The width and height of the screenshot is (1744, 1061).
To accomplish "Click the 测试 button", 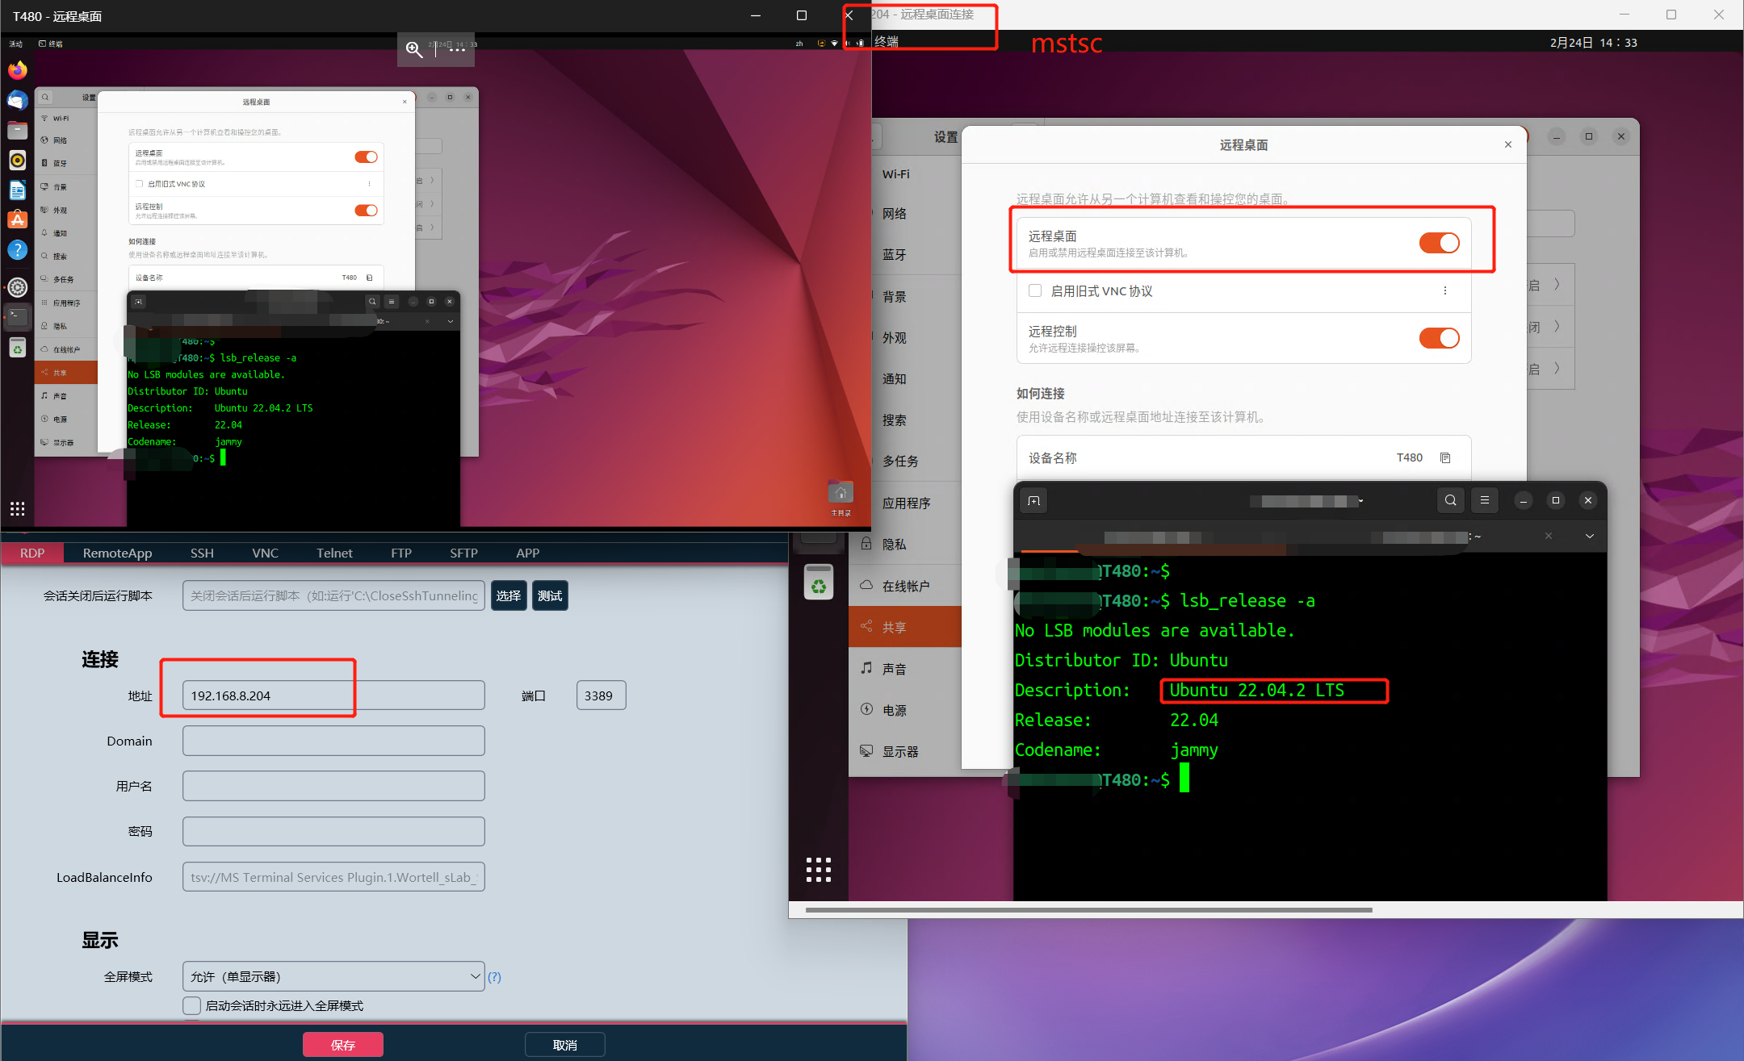I will point(549,595).
